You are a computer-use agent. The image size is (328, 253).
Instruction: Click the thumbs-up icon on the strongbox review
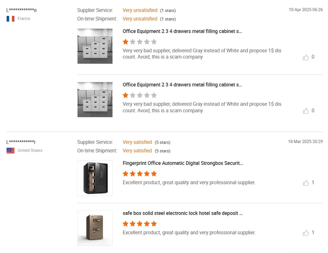click(306, 183)
